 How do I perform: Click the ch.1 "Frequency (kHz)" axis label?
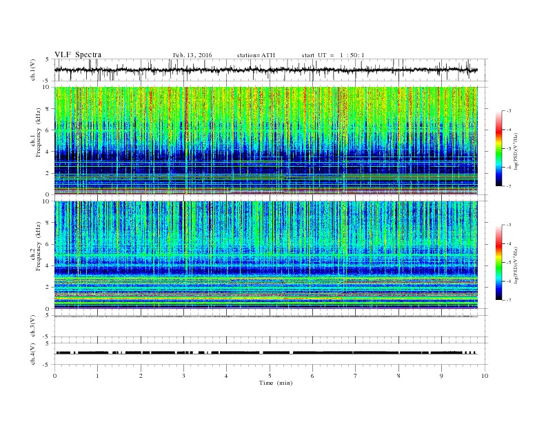39,132
